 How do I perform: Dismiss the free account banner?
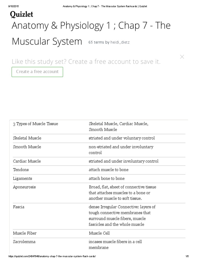pyautogui.click(x=182, y=57)
